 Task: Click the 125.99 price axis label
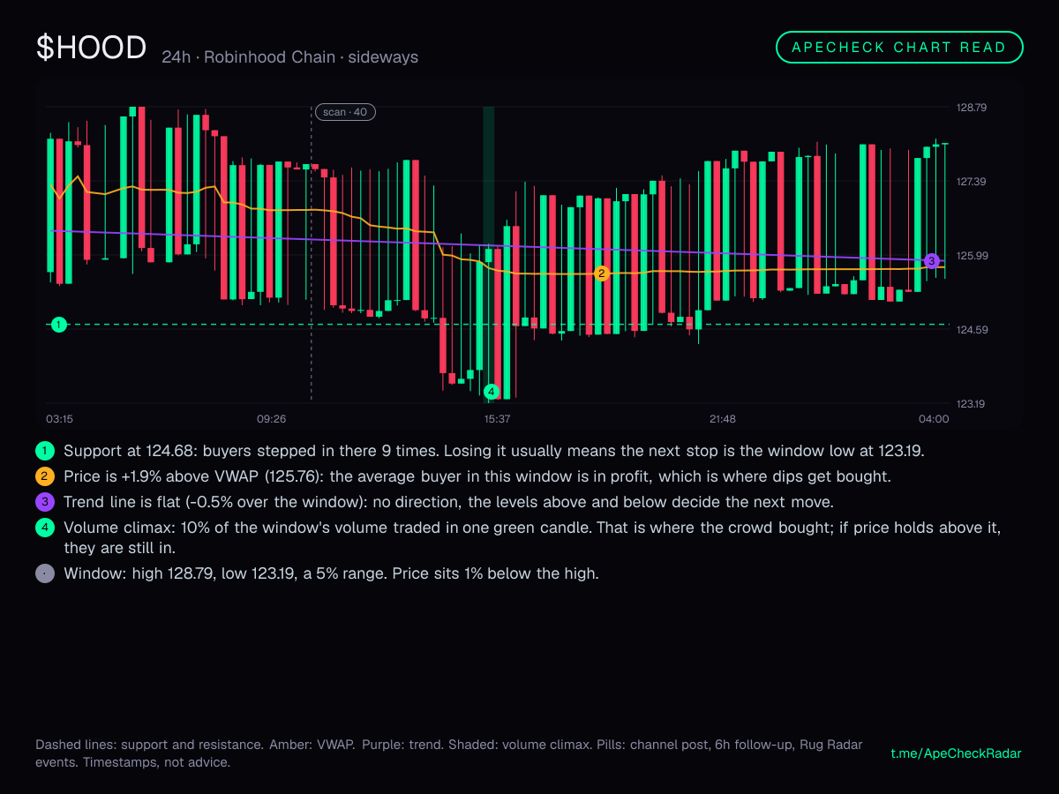(972, 256)
